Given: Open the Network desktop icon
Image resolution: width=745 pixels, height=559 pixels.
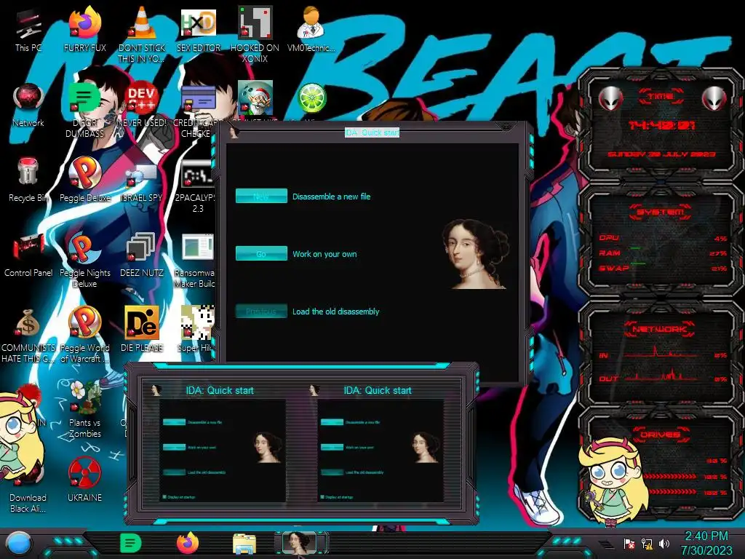Looking at the screenshot, I should tap(28, 105).
